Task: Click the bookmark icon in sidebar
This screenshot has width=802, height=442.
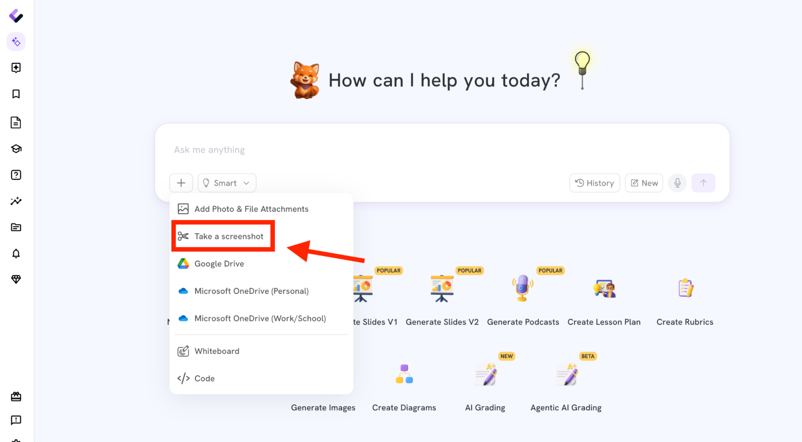Action: pyautogui.click(x=16, y=94)
